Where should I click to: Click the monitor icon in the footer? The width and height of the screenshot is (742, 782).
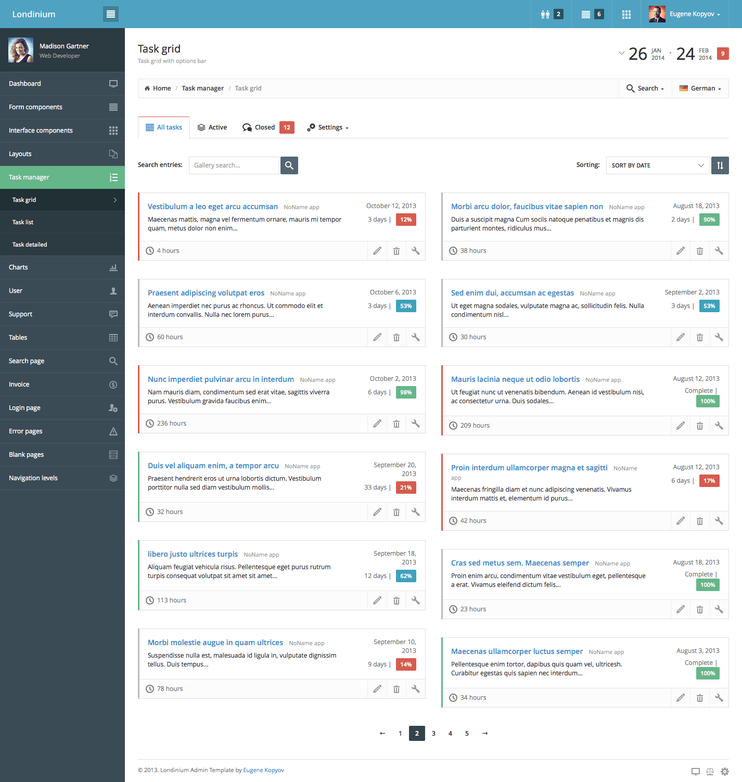click(x=696, y=772)
